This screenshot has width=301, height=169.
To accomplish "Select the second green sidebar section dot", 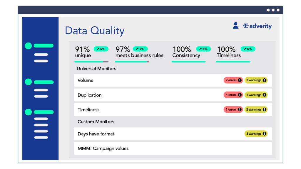I will coord(28,82).
